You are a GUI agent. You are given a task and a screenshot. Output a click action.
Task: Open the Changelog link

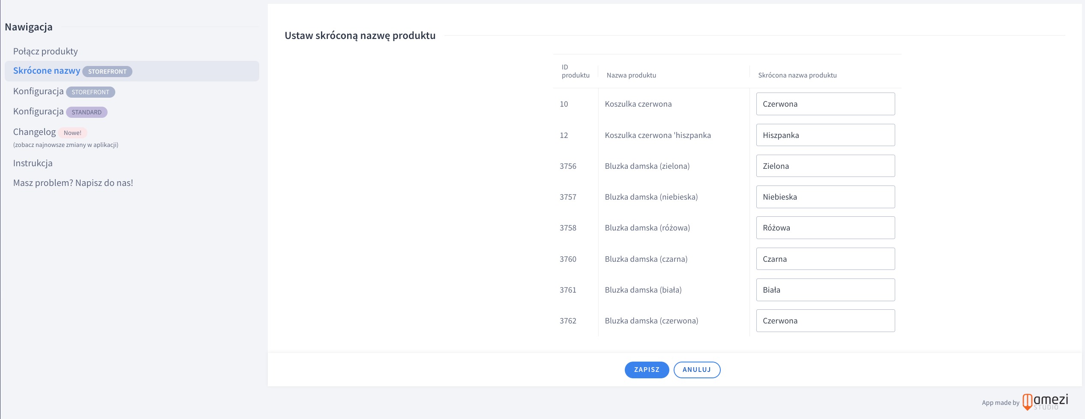pyautogui.click(x=34, y=132)
